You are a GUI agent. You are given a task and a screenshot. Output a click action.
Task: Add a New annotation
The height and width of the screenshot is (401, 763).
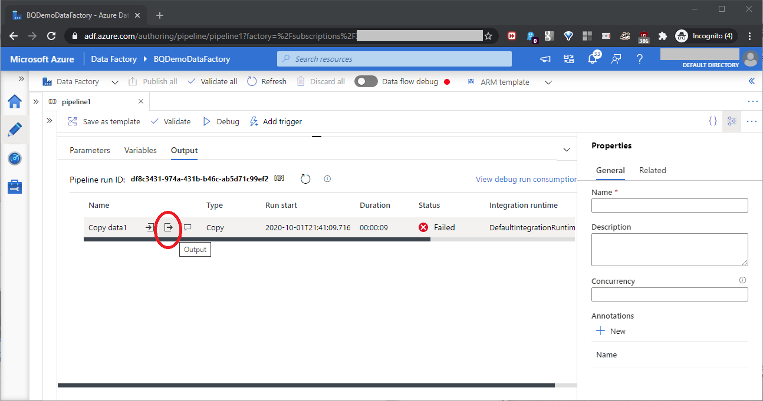click(611, 331)
